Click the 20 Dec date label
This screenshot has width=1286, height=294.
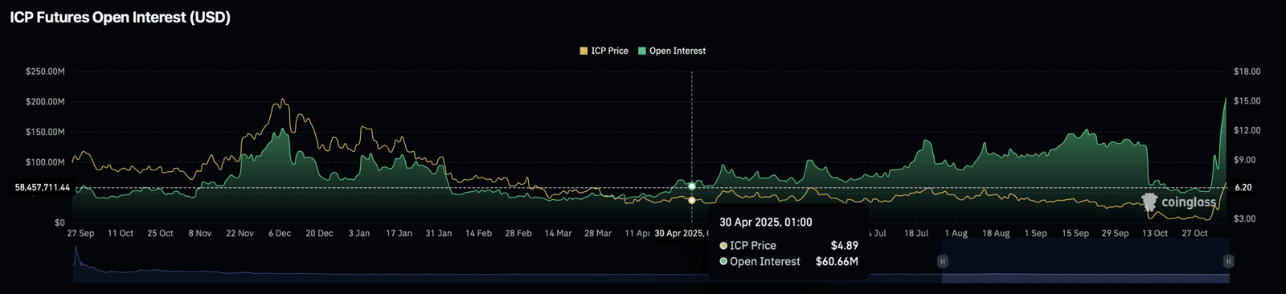319,233
